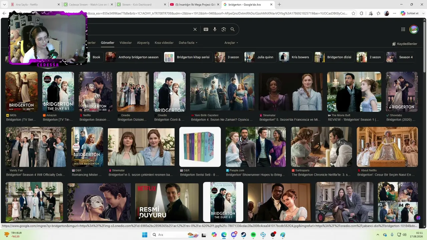
Task: Bookmark this page with the star icon
Action: (x=354, y=13)
